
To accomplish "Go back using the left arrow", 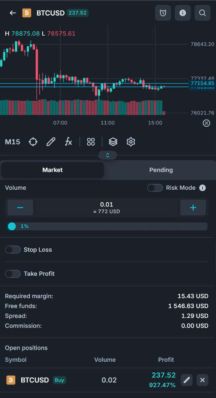I will [x=13, y=13].
